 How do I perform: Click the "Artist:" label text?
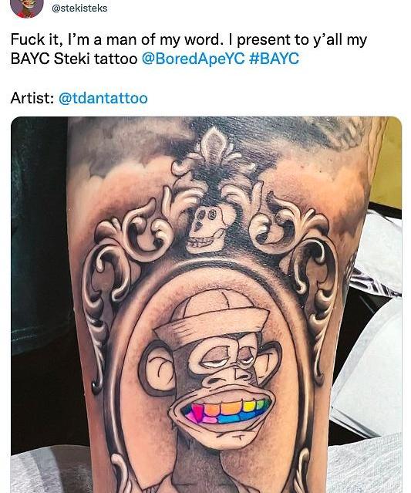click(32, 98)
